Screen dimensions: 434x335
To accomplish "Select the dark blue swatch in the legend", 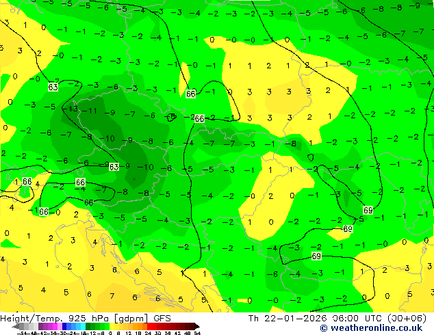I will point(64,326).
